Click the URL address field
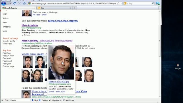 (74, 3)
